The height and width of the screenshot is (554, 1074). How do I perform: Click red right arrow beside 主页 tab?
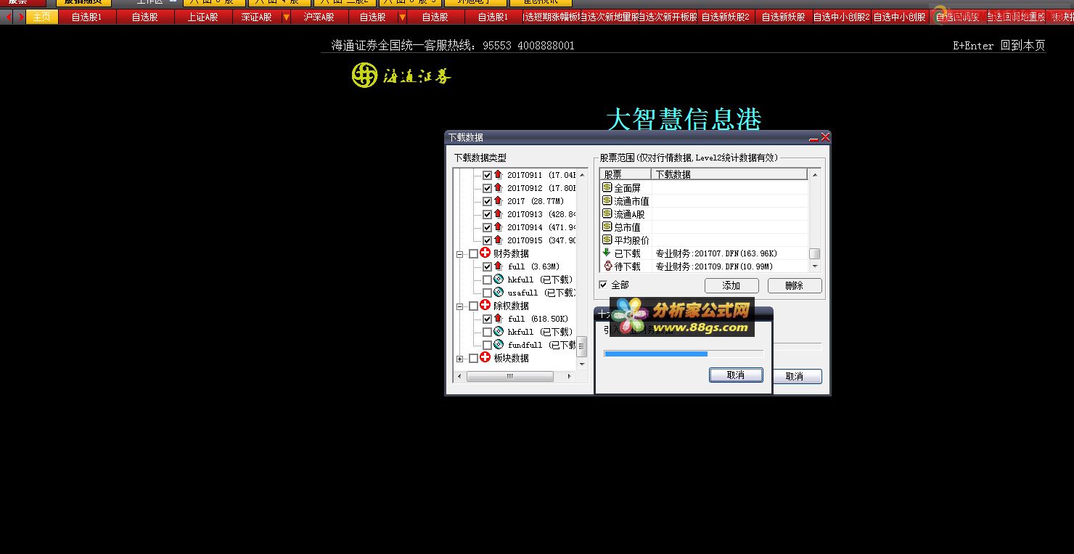[20, 17]
